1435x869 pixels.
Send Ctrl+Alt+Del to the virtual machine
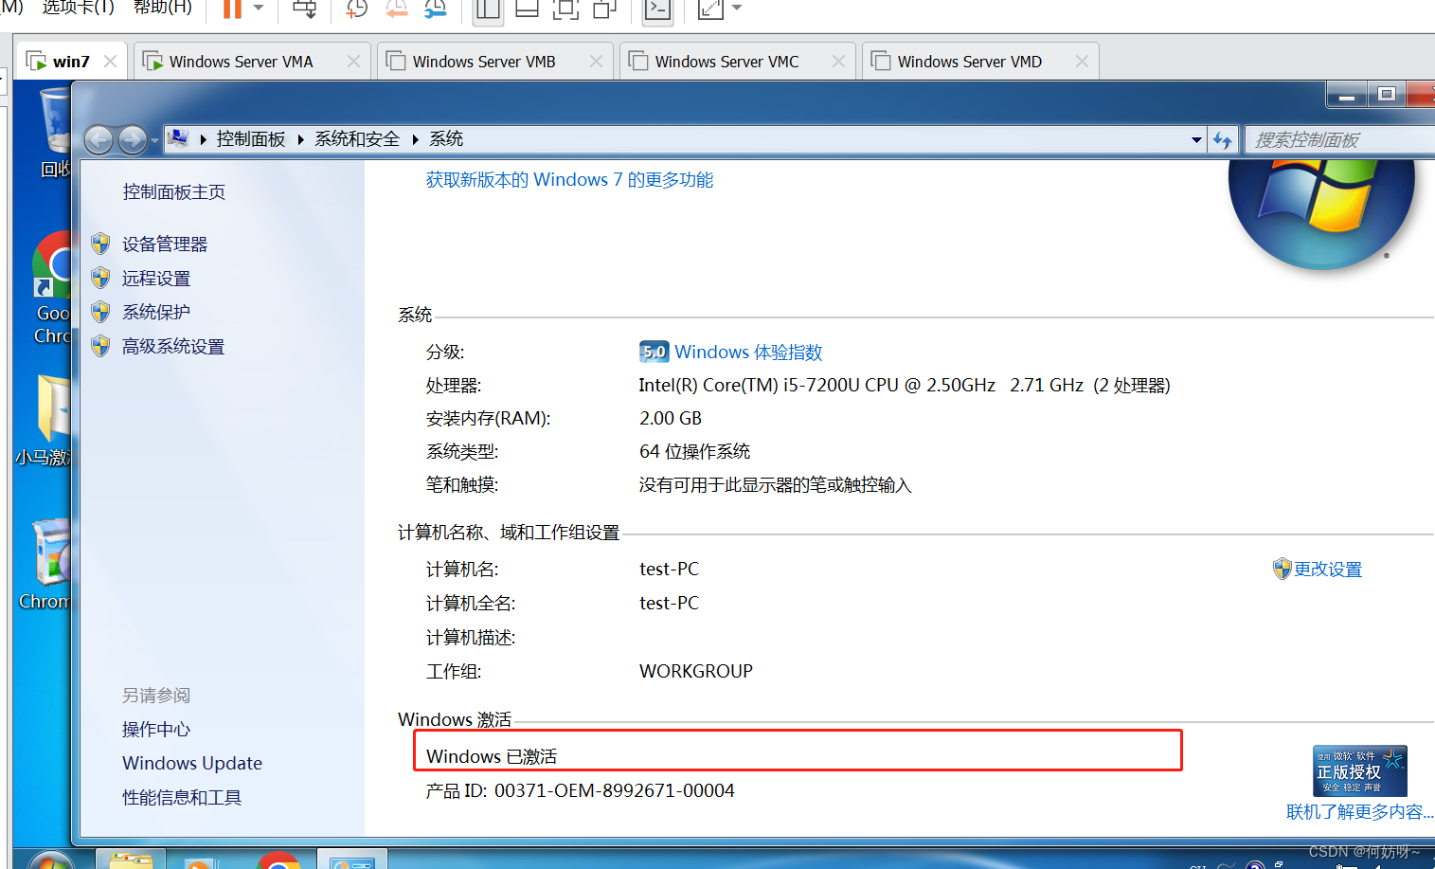point(304,9)
